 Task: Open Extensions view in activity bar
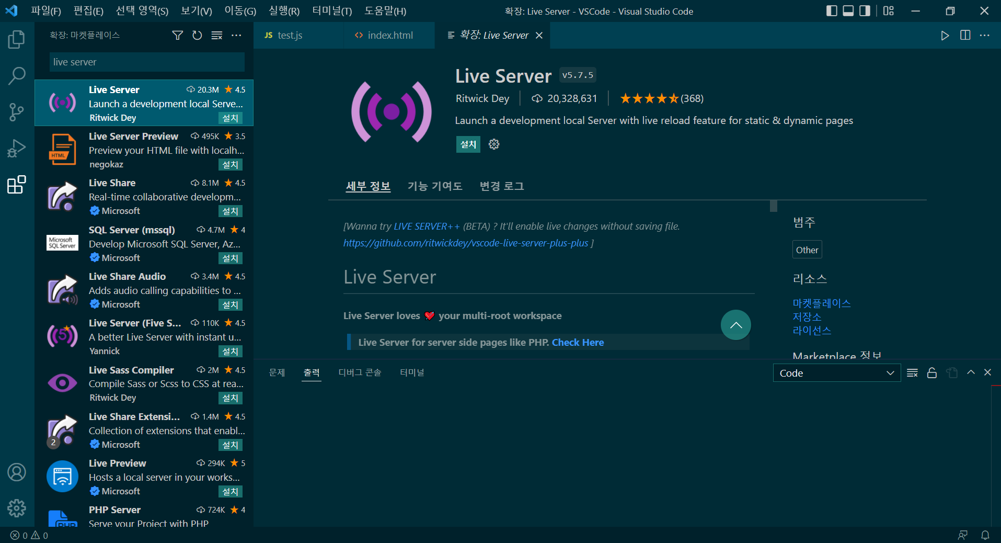pos(17,185)
